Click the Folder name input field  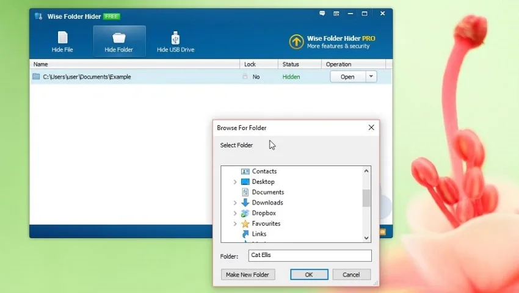click(310, 256)
